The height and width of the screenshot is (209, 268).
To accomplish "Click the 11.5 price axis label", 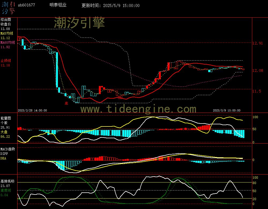I will coord(257,91).
